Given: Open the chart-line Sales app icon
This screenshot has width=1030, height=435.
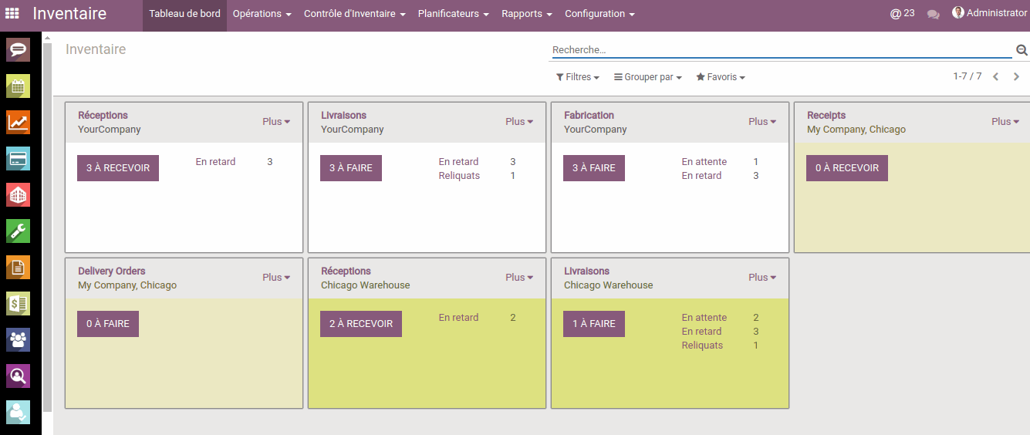Looking at the screenshot, I should pyautogui.click(x=18, y=122).
